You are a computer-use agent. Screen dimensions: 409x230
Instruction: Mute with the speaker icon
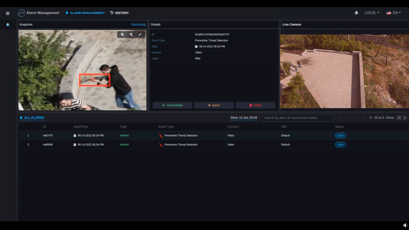tap(405, 225)
